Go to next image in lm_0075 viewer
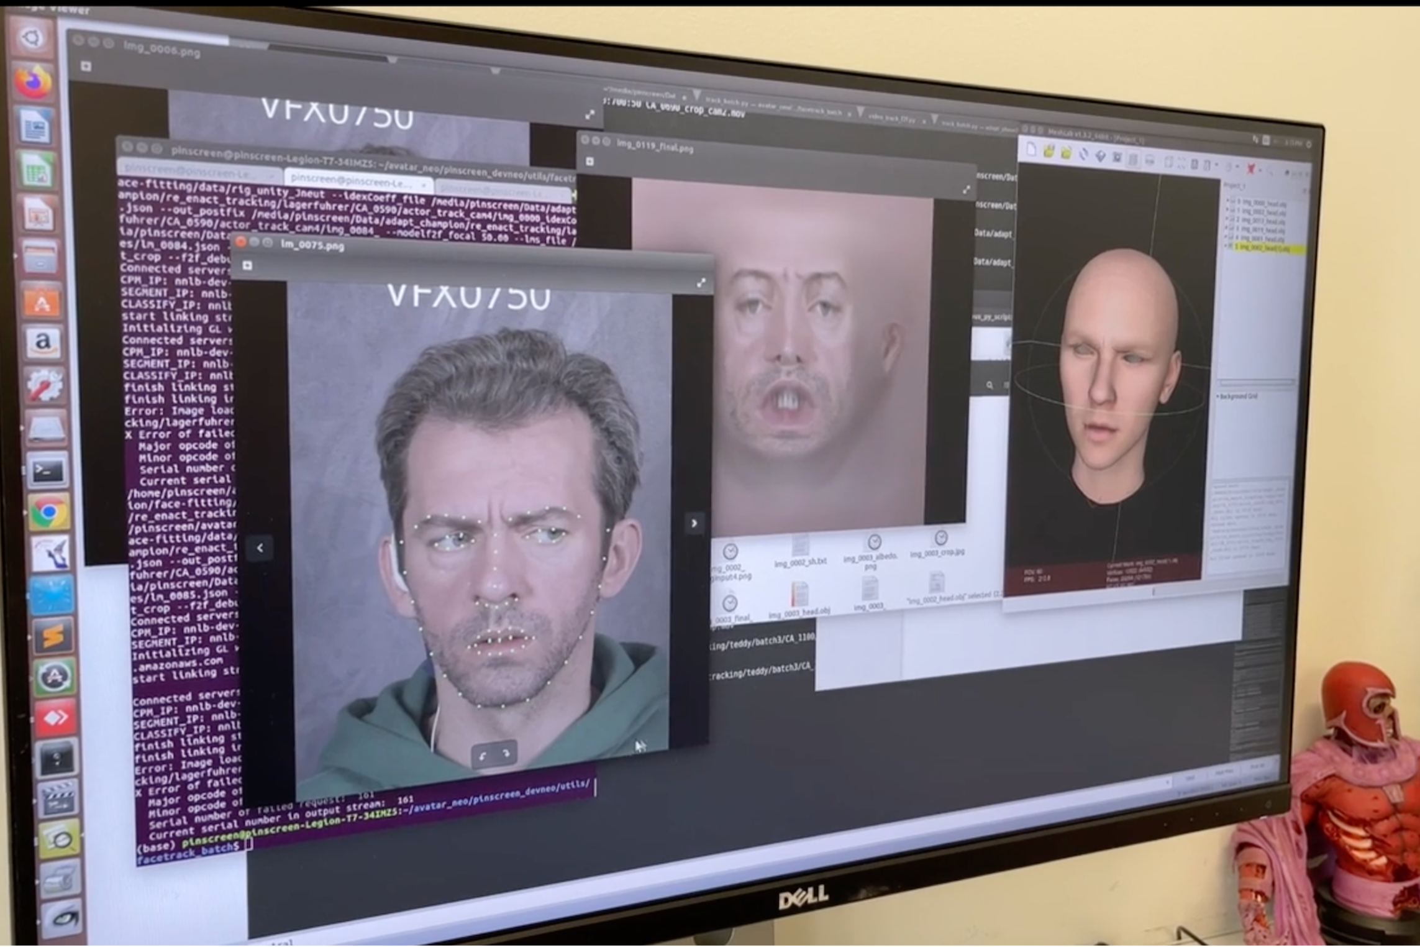This screenshot has height=947, width=1420. coord(694,523)
